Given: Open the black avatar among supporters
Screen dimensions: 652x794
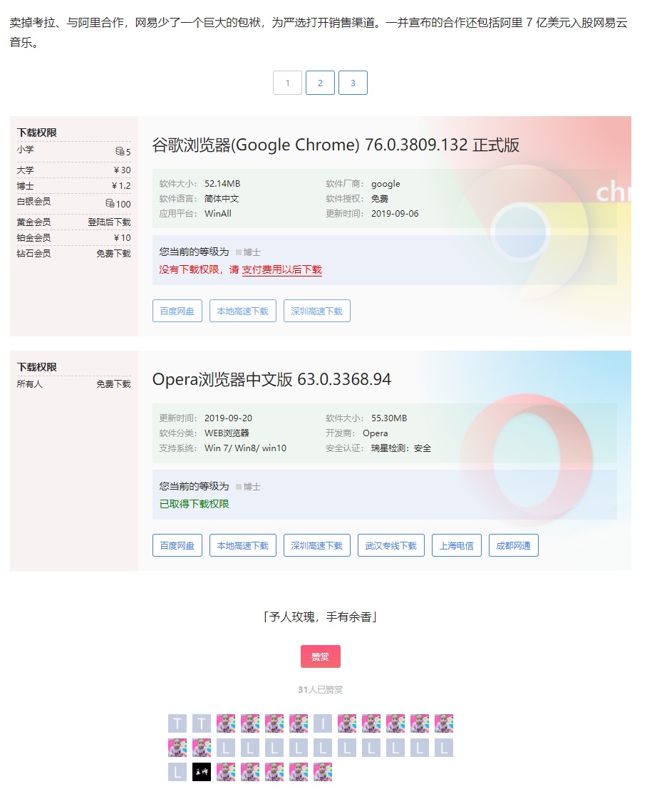Looking at the screenshot, I should 202,772.
